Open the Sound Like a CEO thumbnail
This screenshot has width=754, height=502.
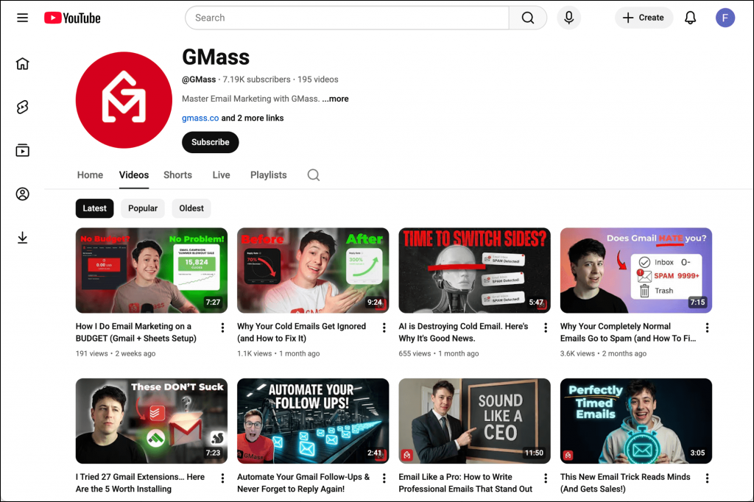(474, 420)
